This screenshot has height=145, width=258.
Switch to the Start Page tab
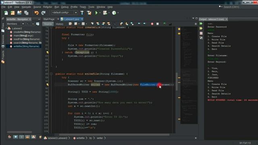pyautogui.click(x=49, y=19)
